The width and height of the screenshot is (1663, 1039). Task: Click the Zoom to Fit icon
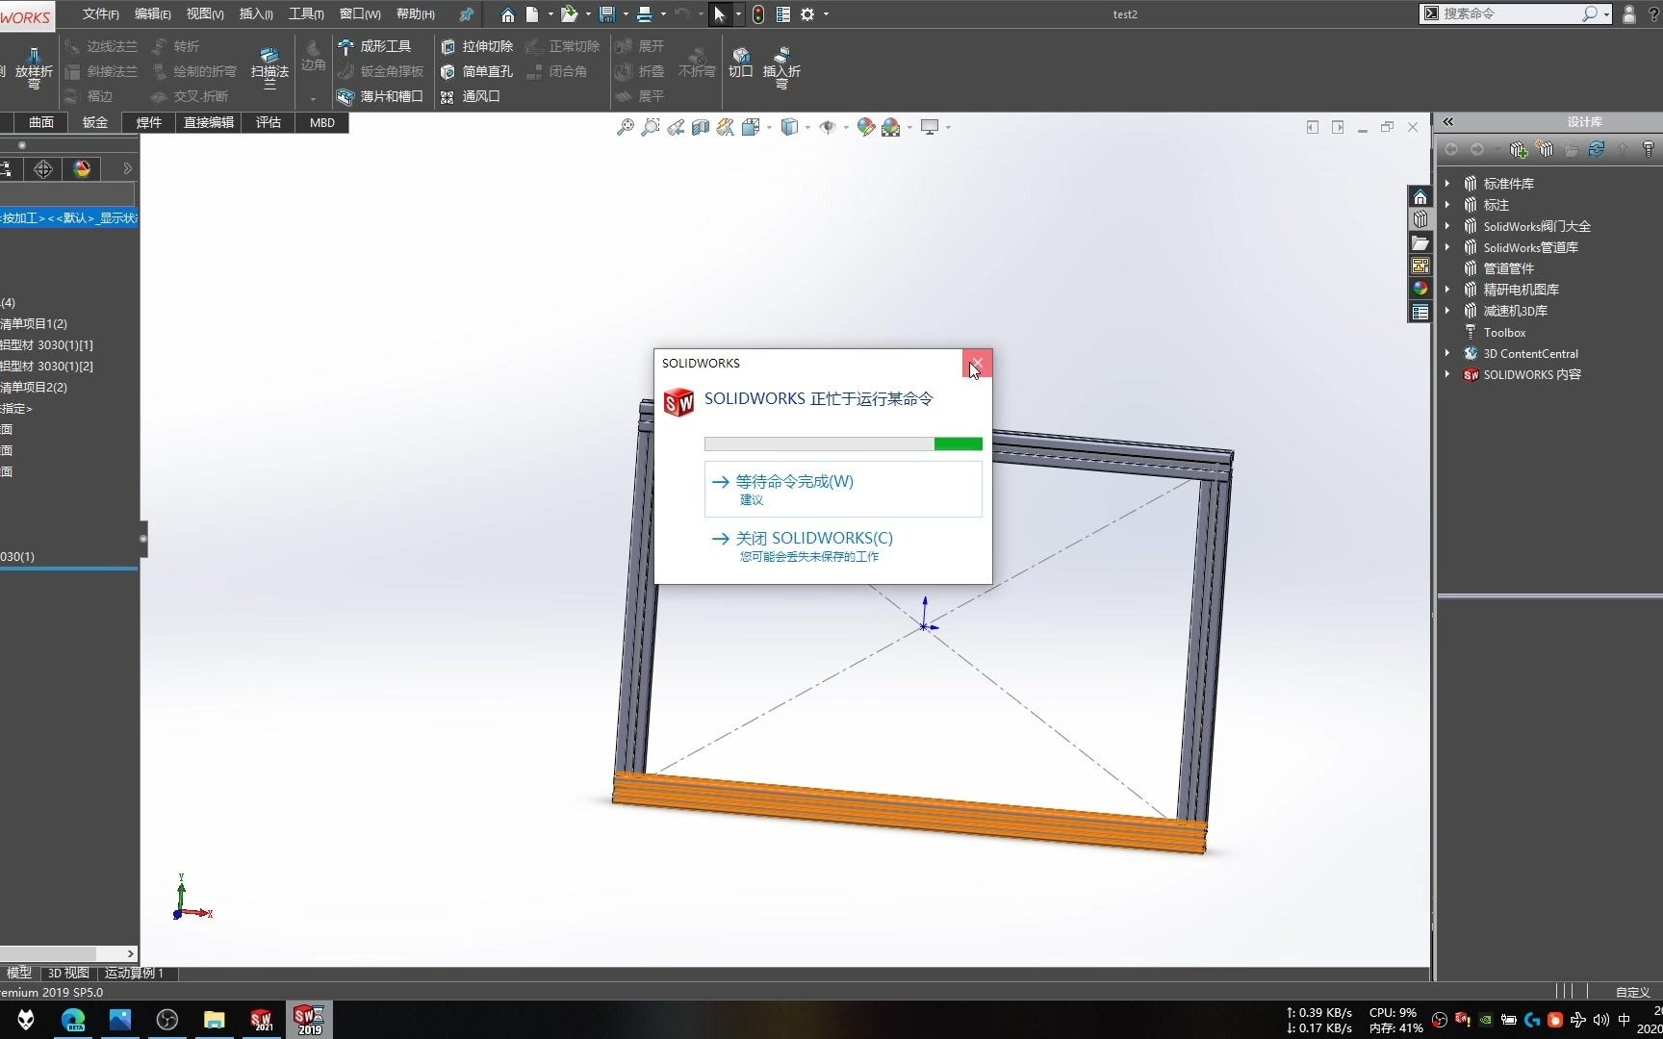point(624,126)
